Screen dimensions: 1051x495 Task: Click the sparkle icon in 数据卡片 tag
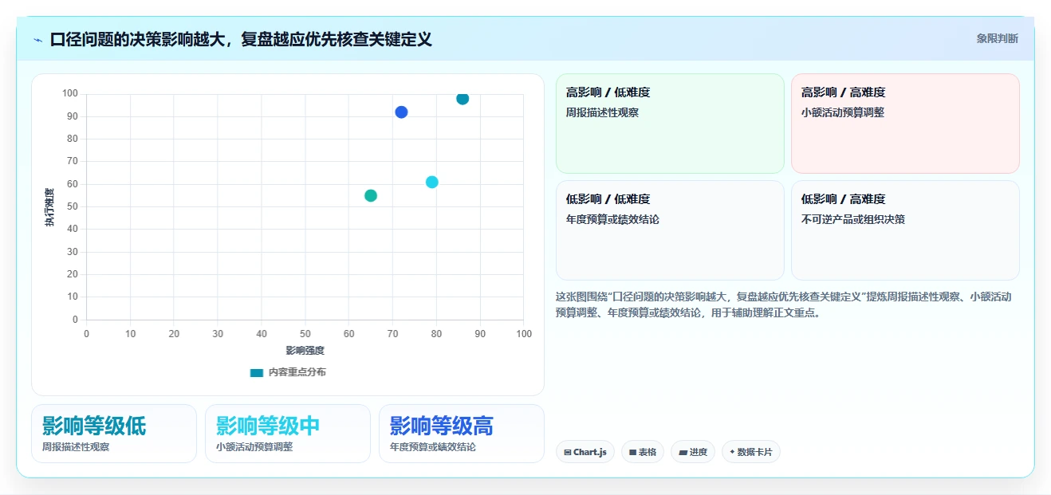(732, 452)
